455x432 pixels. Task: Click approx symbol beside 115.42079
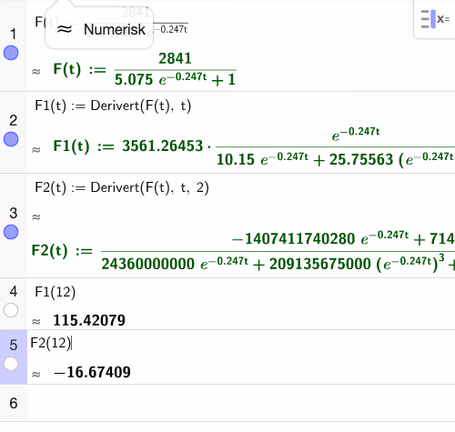[x=36, y=321]
